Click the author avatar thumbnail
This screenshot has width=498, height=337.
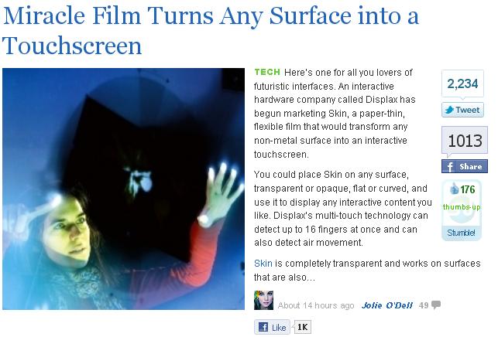click(263, 300)
